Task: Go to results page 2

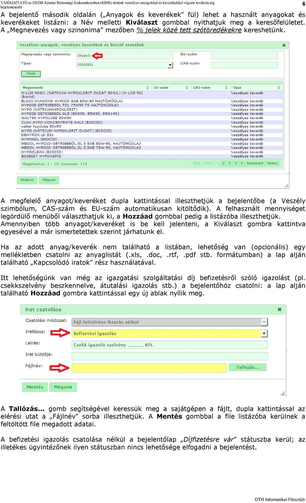Action: (x=223, y=163)
